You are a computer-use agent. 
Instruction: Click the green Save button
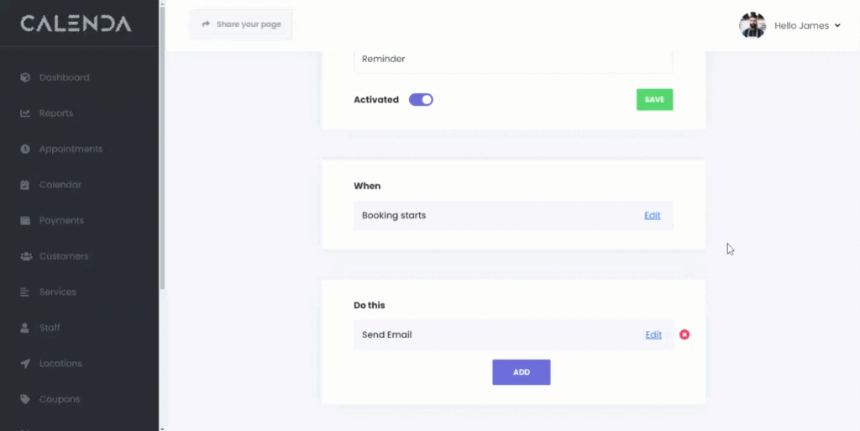coord(654,100)
